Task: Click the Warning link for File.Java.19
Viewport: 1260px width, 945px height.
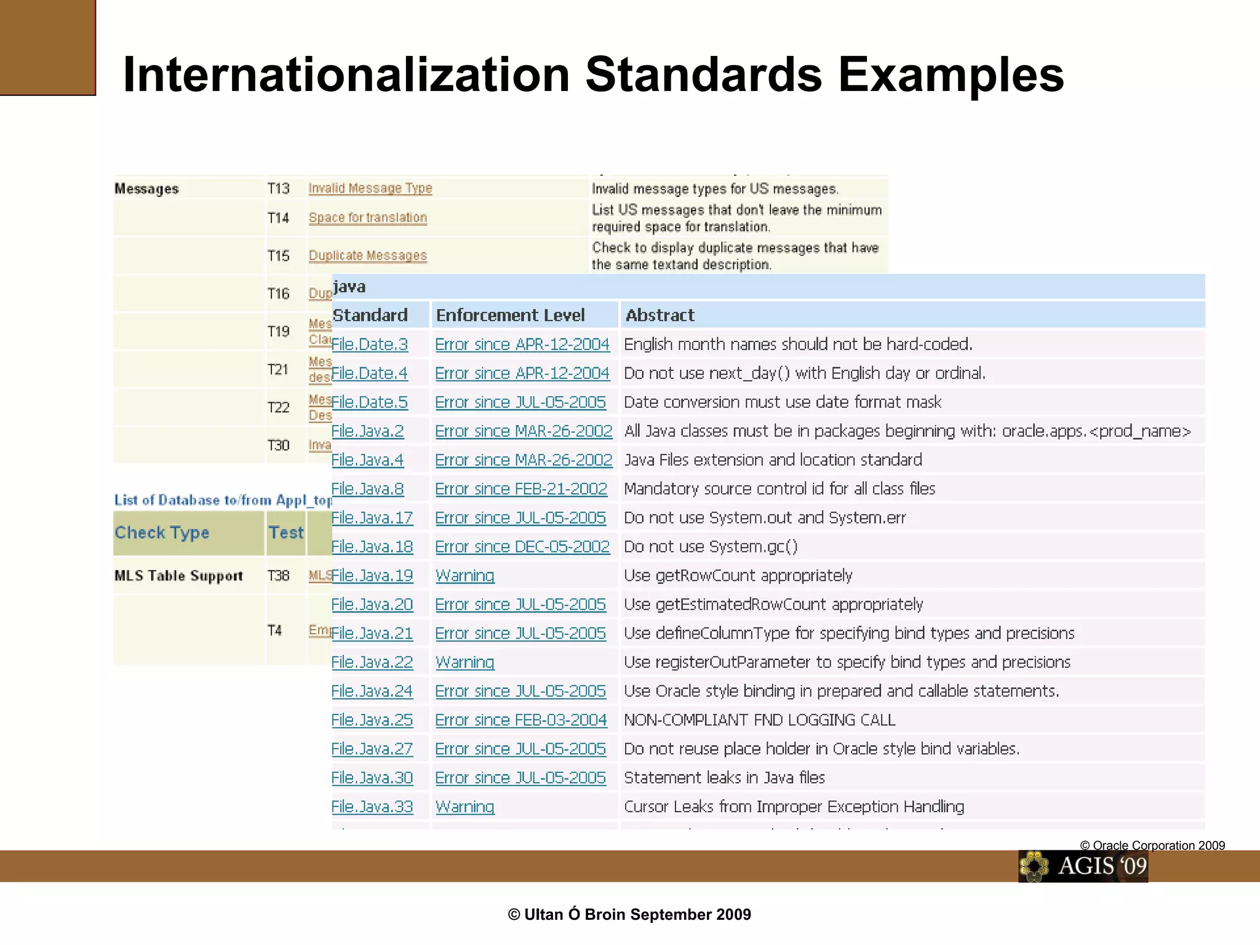Action: [x=465, y=575]
